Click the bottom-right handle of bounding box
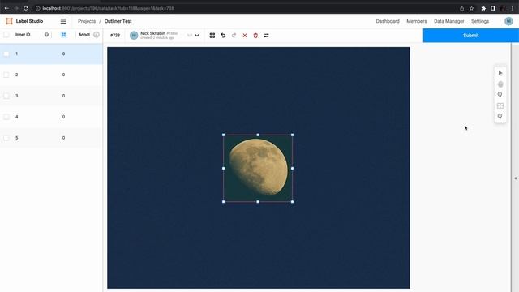Viewport: 519px width, 292px height. pos(292,202)
